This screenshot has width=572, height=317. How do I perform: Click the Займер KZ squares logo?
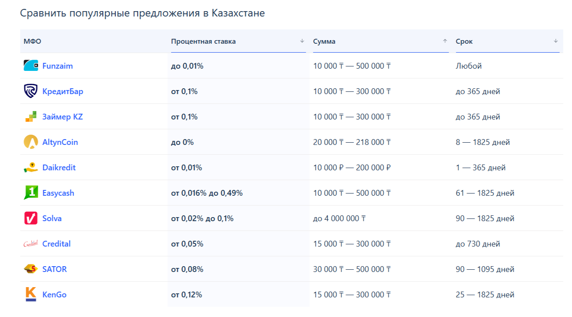tap(31, 116)
